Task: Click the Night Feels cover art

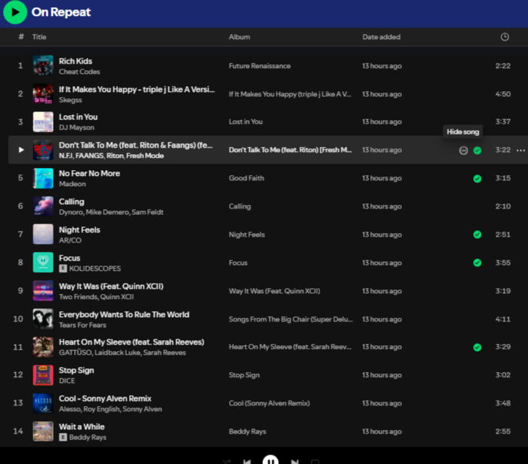Action: (x=43, y=234)
